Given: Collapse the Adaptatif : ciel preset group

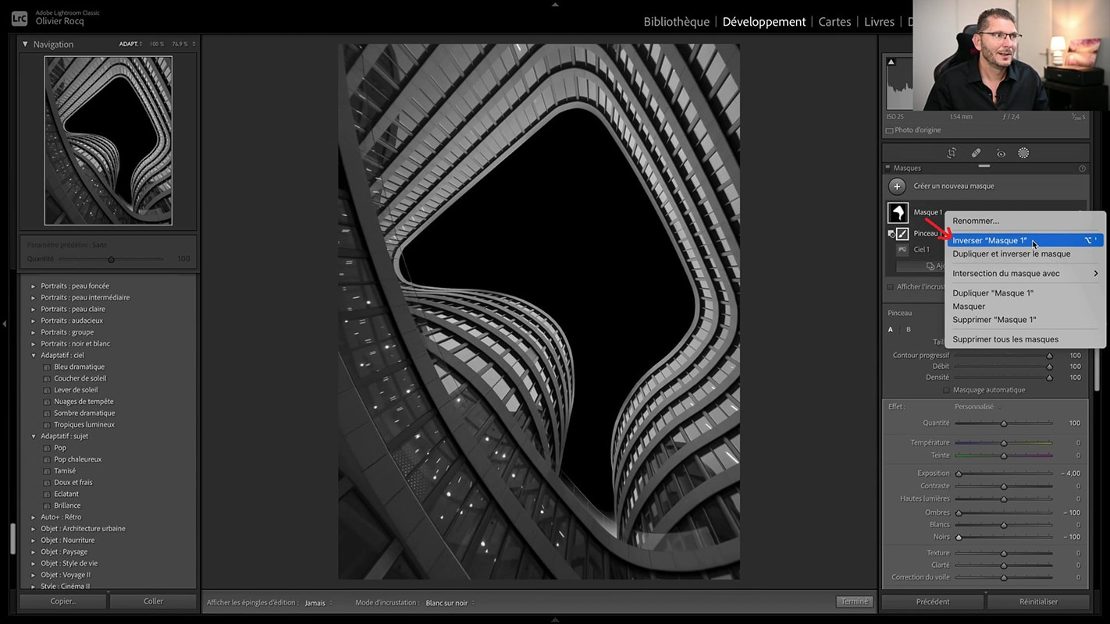Looking at the screenshot, I should (33, 356).
